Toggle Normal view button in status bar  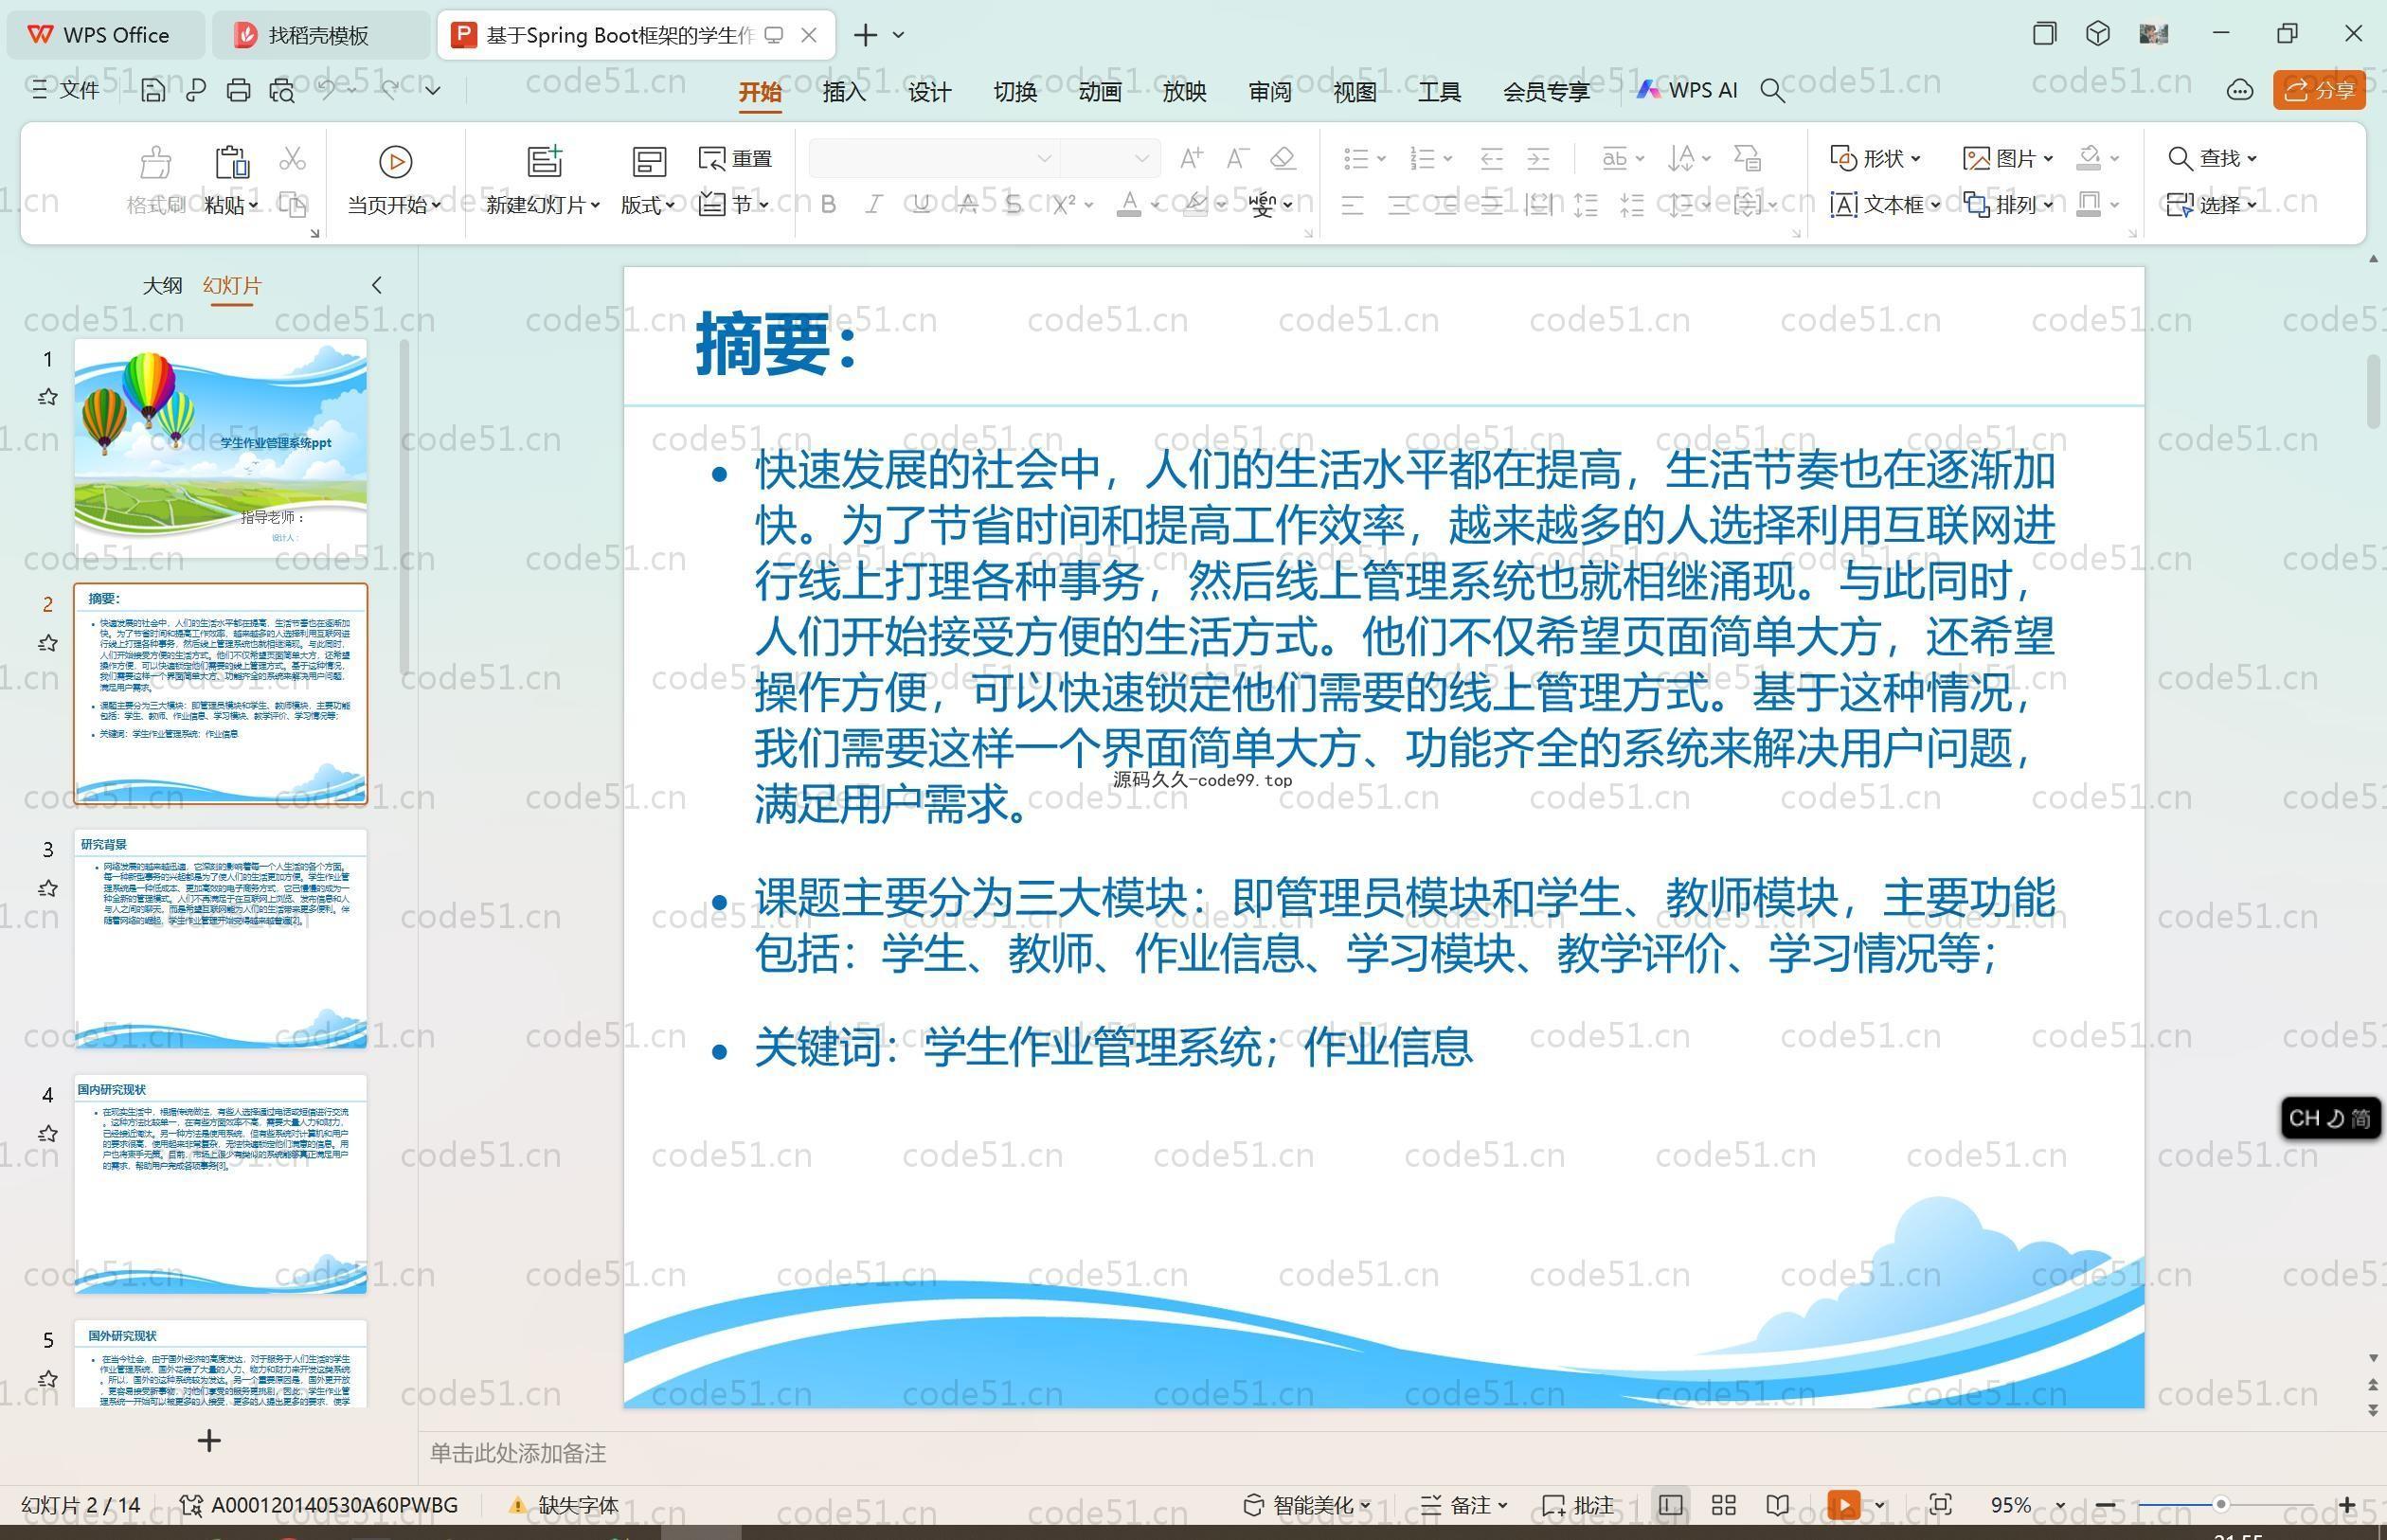(1670, 1505)
